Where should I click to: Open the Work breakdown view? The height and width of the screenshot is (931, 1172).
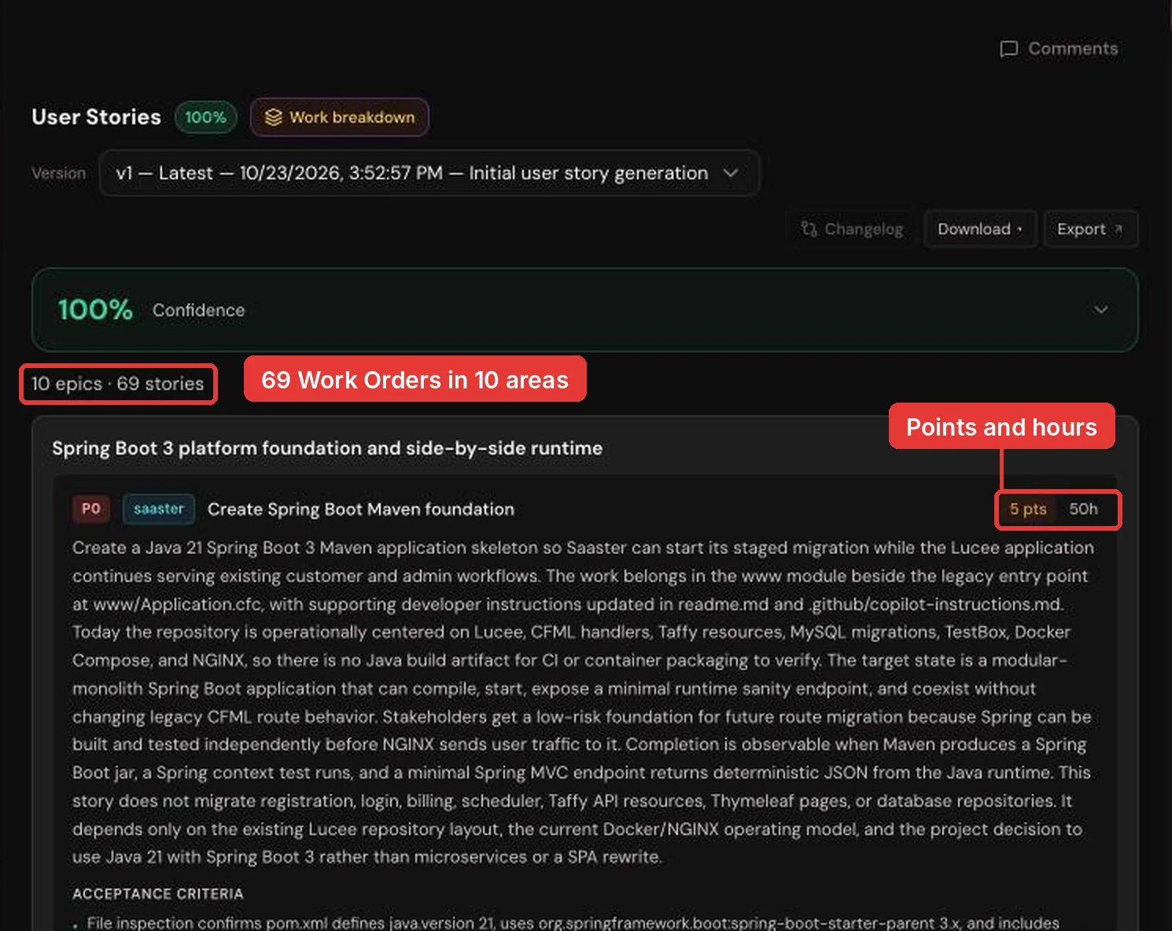pyautogui.click(x=340, y=117)
